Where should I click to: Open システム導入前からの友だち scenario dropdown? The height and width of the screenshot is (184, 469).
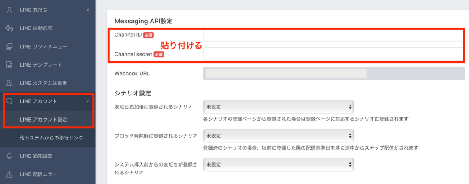coord(278,165)
